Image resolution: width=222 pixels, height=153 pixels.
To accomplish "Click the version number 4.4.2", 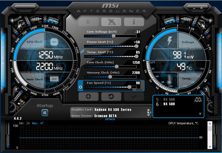I will click(x=18, y=118).
